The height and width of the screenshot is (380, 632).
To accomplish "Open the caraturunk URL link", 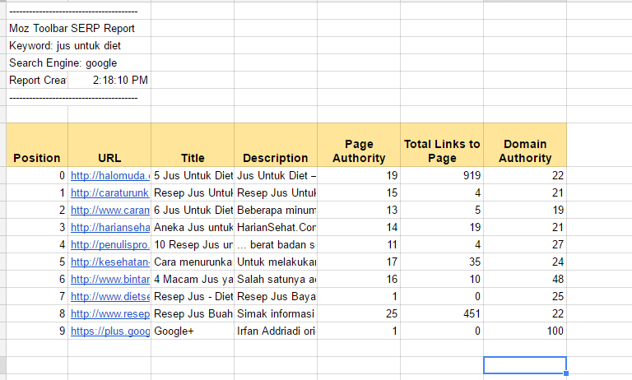I will click(109, 192).
